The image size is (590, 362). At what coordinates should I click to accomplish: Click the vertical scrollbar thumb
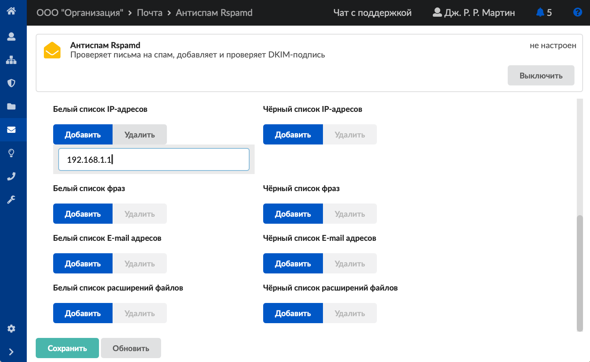[x=580, y=272]
